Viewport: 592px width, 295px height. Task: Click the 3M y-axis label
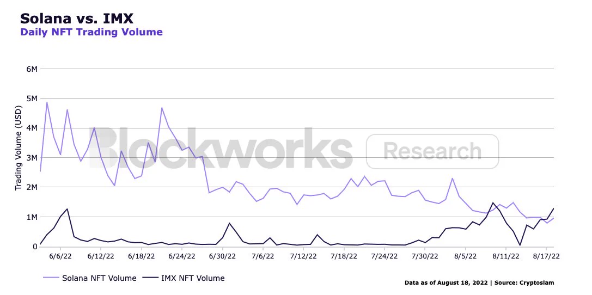pos(32,158)
